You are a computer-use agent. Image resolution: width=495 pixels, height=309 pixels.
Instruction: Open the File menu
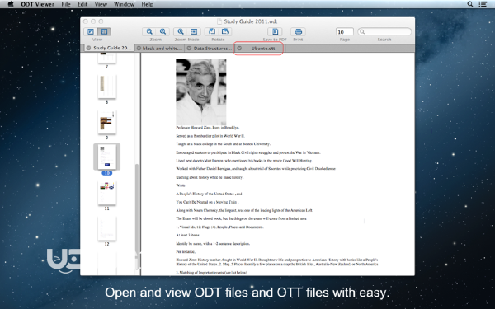click(66, 4)
